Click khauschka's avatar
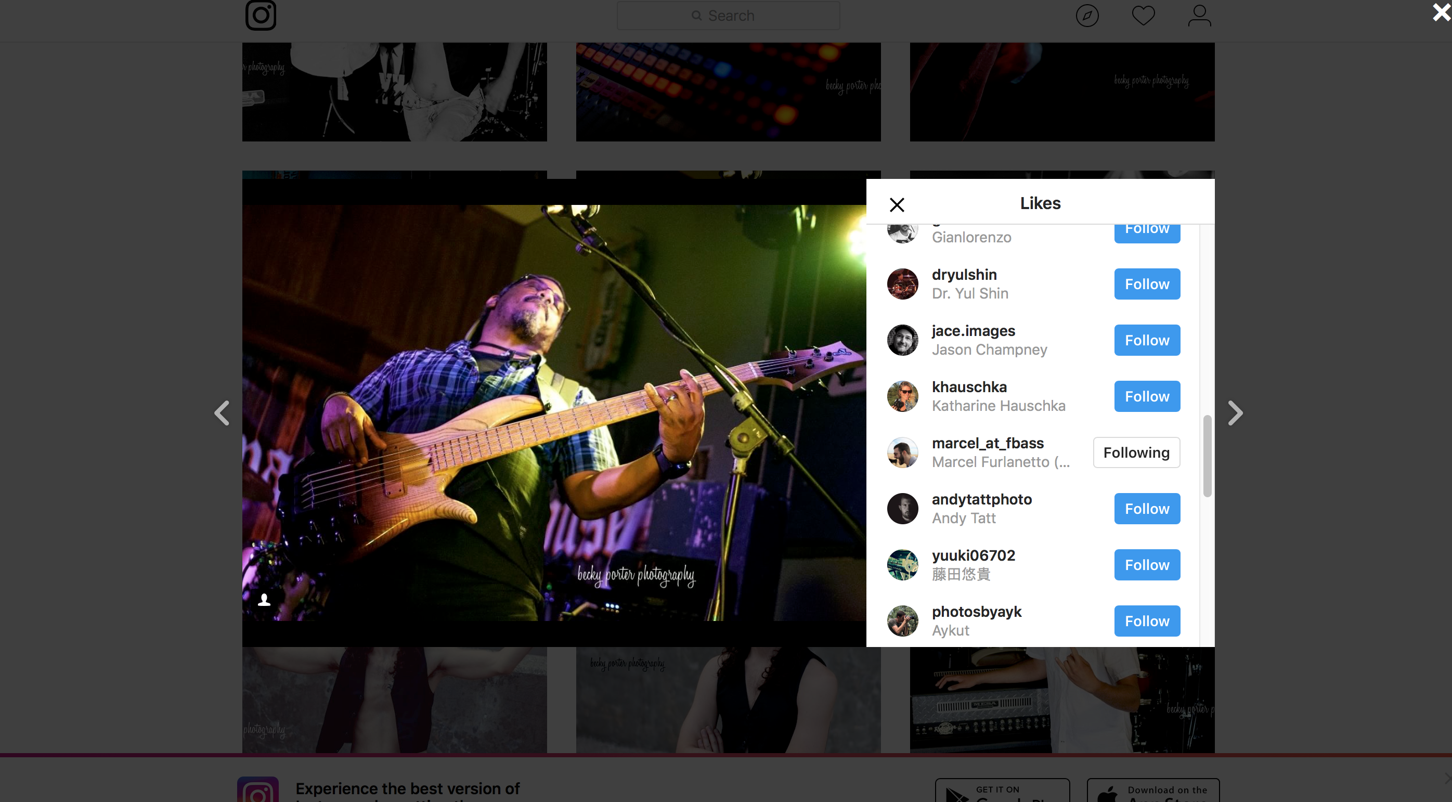 click(x=902, y=396)
